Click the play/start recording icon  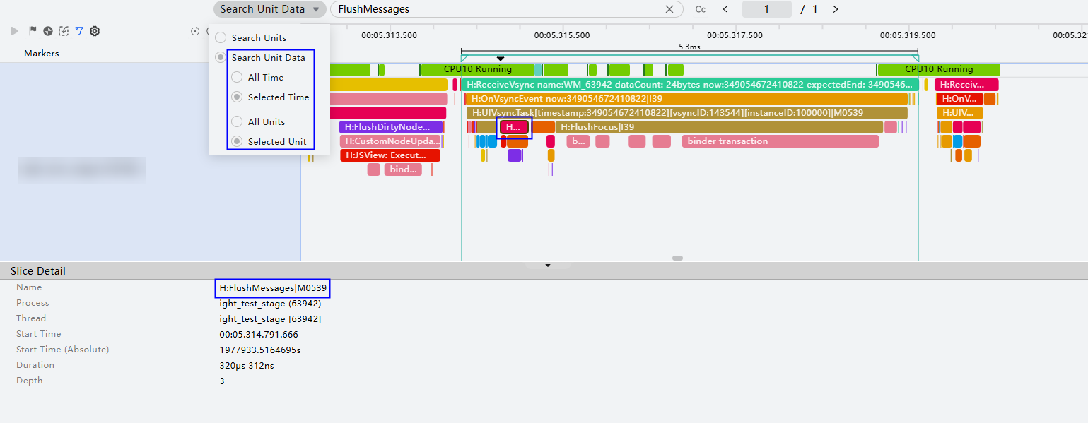[x=14, y=31]
